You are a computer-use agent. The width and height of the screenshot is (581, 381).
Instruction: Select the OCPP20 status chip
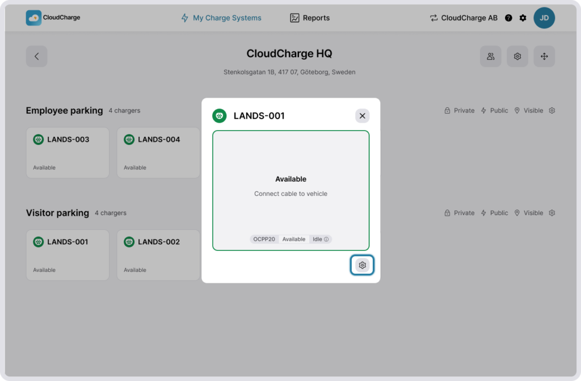264,239
